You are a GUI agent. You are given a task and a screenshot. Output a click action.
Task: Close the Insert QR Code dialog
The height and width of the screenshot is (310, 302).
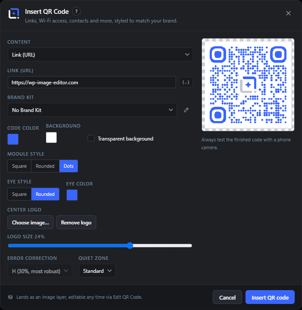coord(288,13)
